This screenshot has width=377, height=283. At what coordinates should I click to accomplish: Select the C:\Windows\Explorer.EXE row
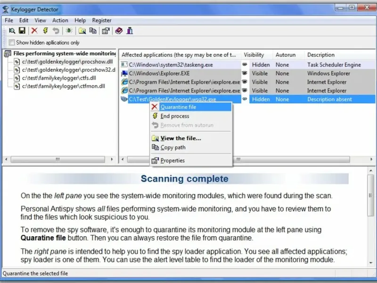coord(248,73)
